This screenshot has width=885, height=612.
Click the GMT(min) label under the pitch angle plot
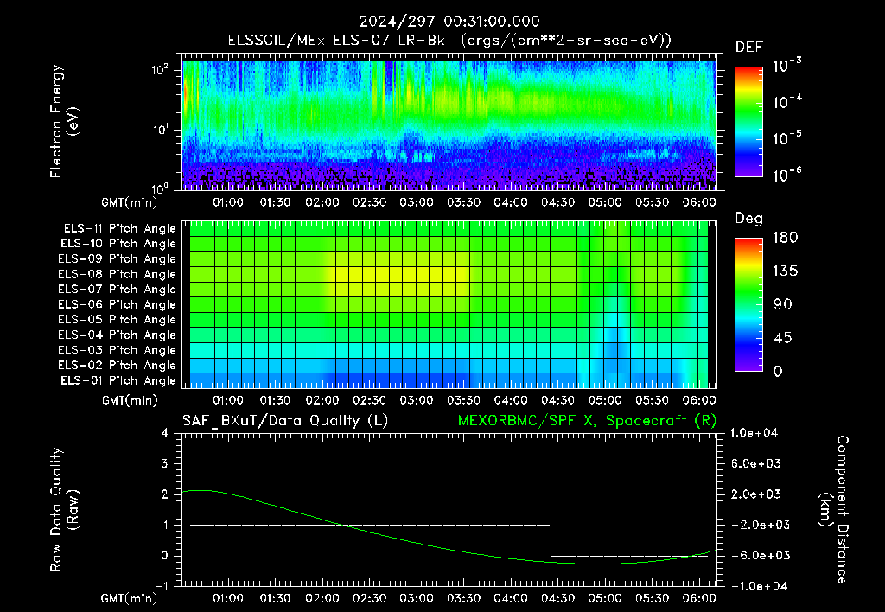pyautogui.click(x=130, y=401)
